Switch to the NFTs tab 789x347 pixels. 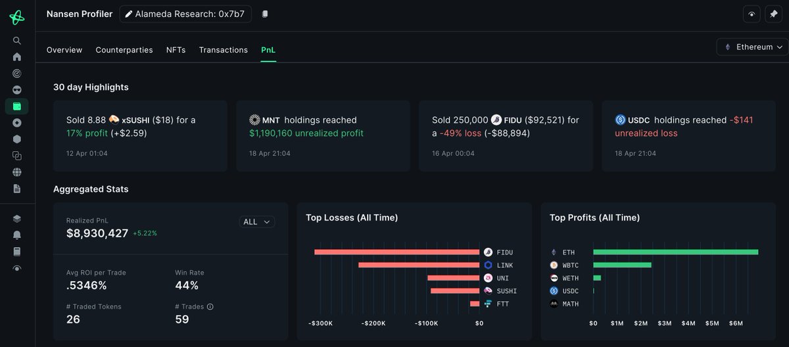click(x=176, y=50)
